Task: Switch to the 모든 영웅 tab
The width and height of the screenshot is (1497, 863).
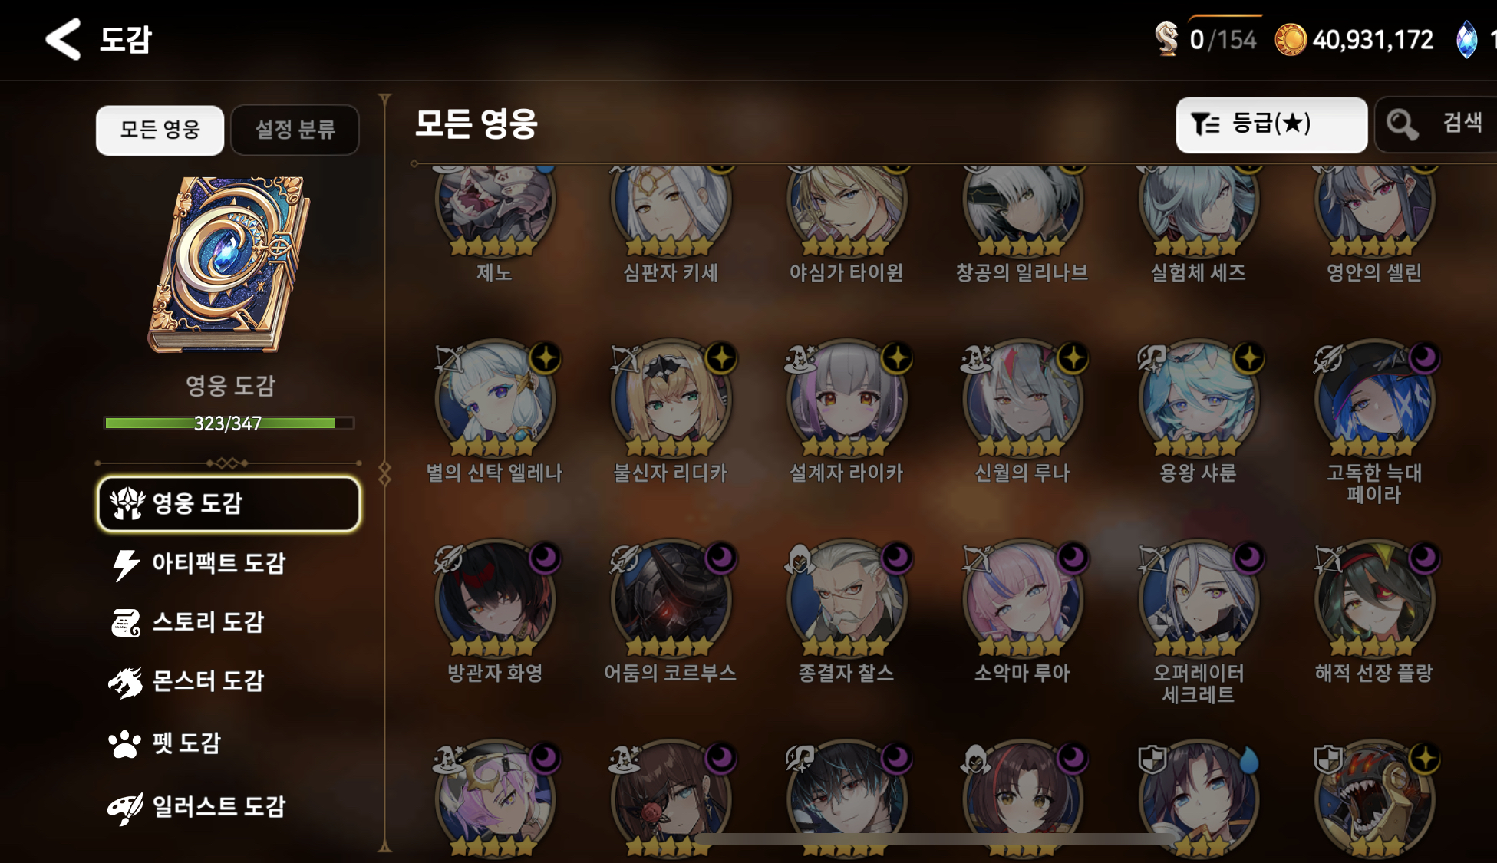Action: (160, 130)
